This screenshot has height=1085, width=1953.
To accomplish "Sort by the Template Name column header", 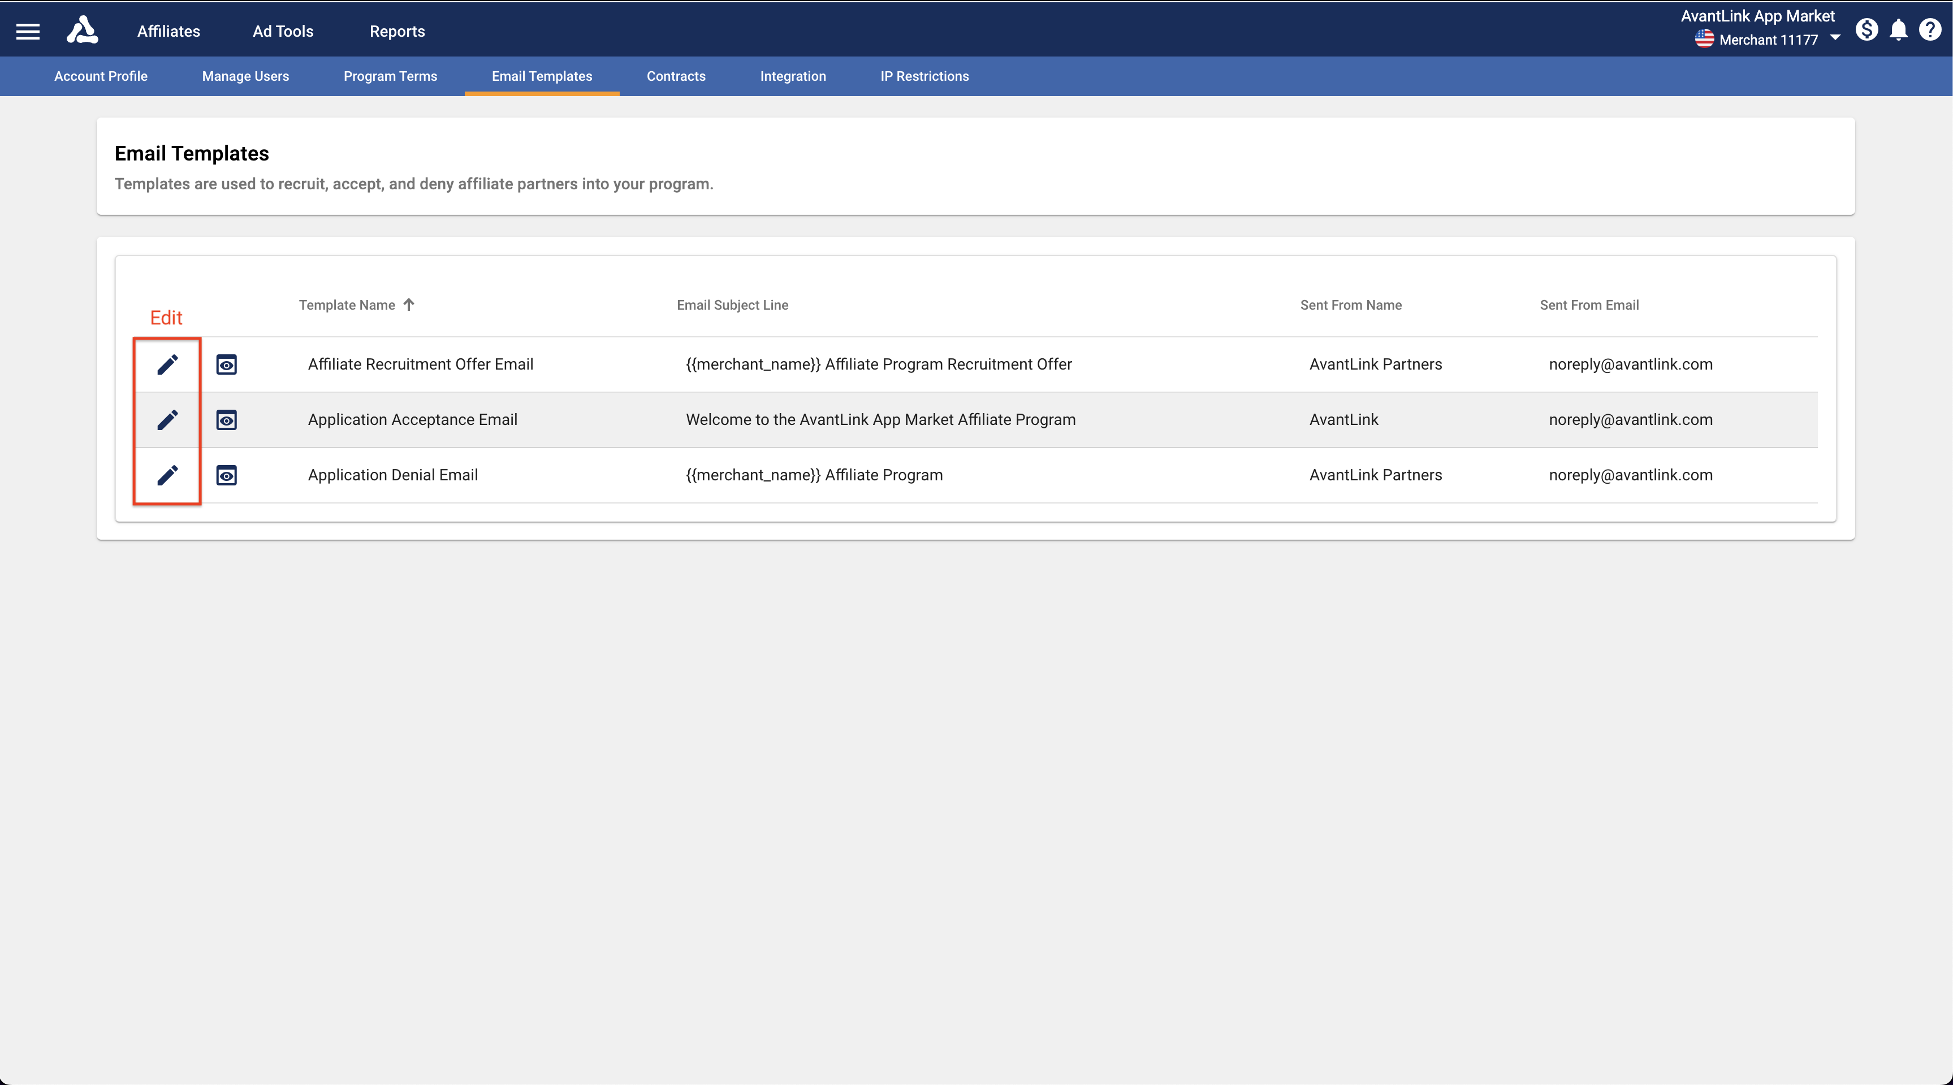I will [347, 305].
